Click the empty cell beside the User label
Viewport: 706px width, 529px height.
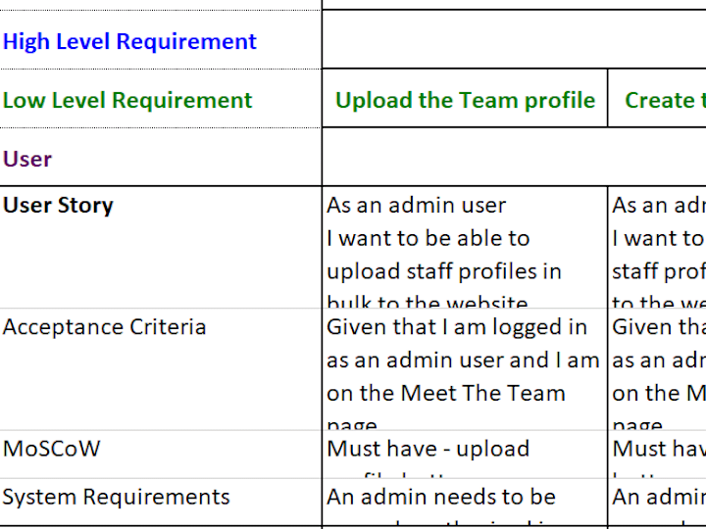[x=514, y=157]
